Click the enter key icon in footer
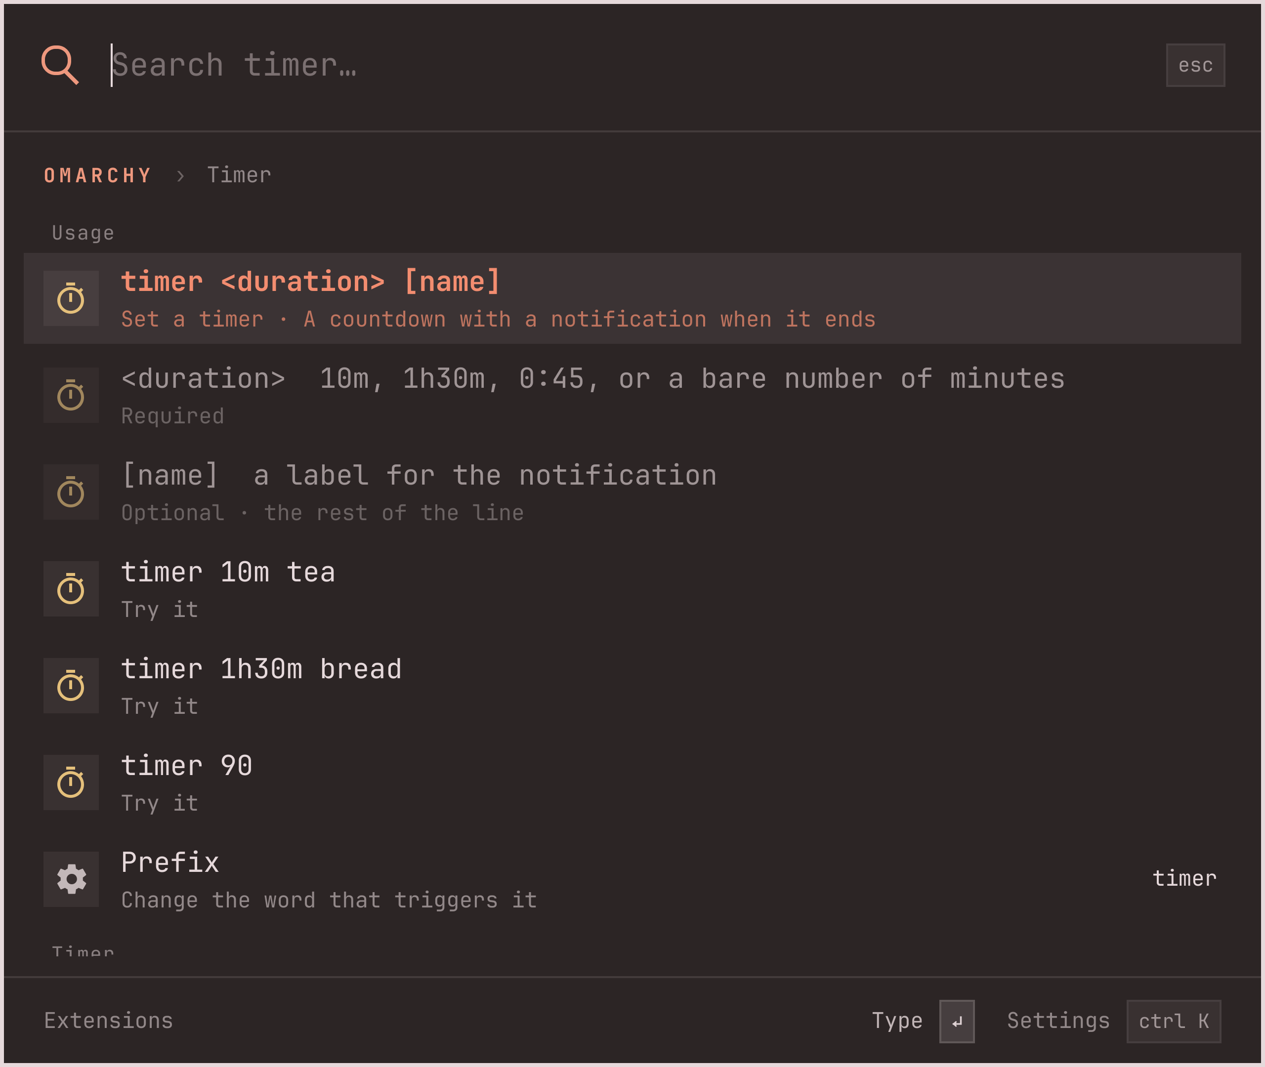Image resolution: width=1265 pixels, height=1067 pixels. 957,1022
